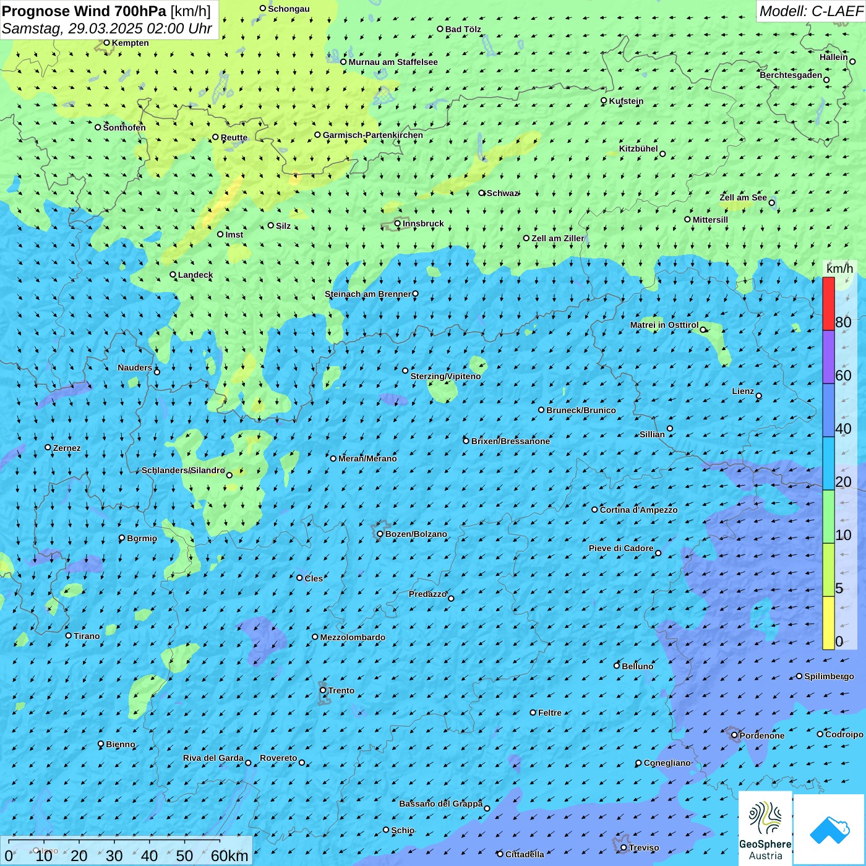The width and height of the screenshot is (866, 866).
Task: Click the Conegliano city label
Action: click(x=667, y=763)
